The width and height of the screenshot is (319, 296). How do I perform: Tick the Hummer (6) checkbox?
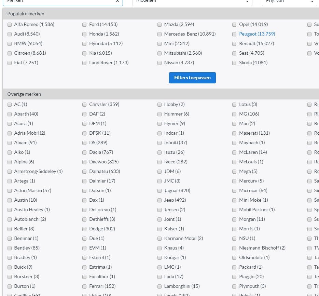coord(159,114)
